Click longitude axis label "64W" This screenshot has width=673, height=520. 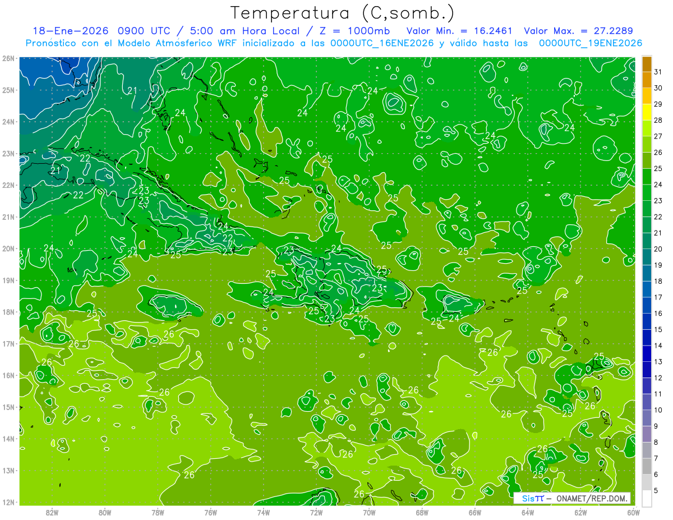pyautogui.click(x=527, y=513)
